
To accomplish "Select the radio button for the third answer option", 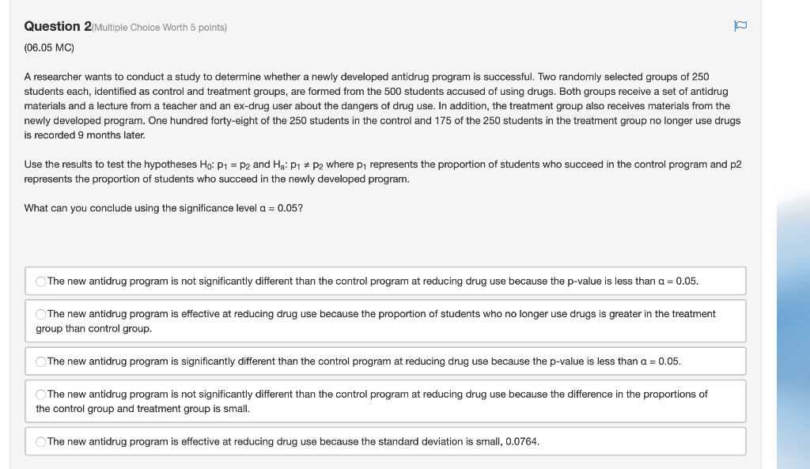I will (x=40, y=361).
